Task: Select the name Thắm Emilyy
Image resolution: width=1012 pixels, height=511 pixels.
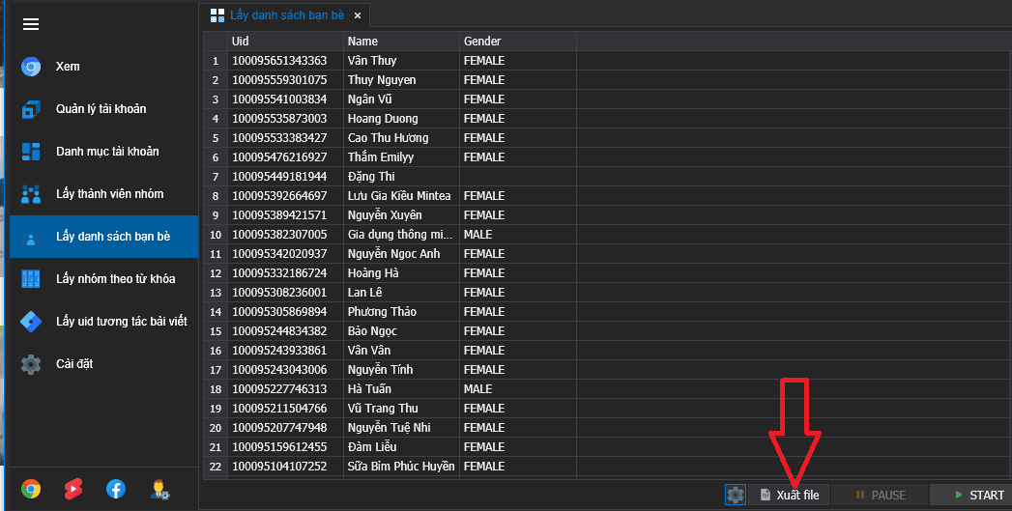Action: tap(381, 157)
